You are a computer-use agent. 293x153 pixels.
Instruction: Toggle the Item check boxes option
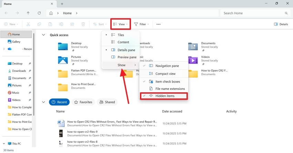[164, 81]
